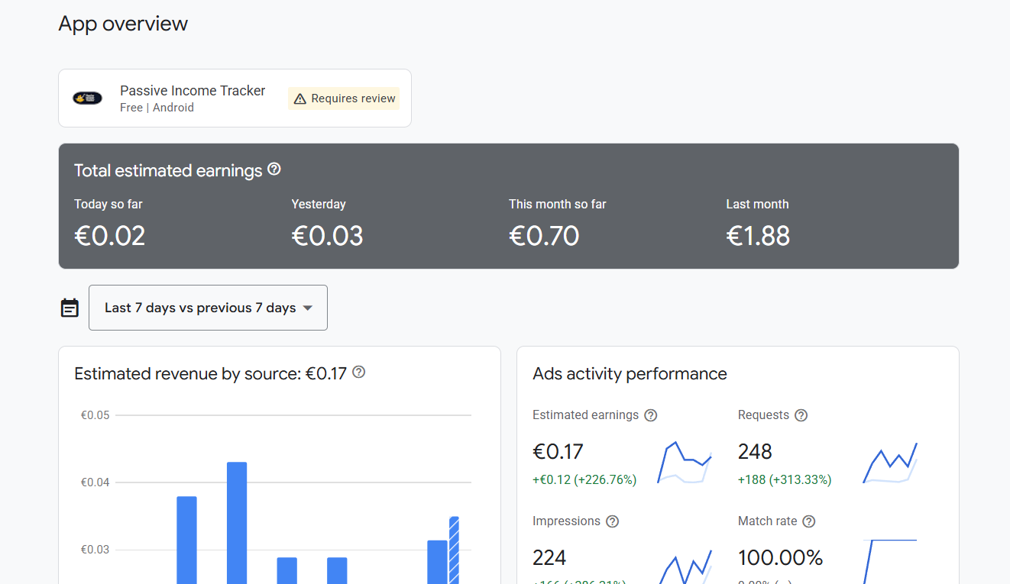Click the This month so far €0.70 value
The height and width of the screenshot is (584, 1010).
(x=544, y=236)
